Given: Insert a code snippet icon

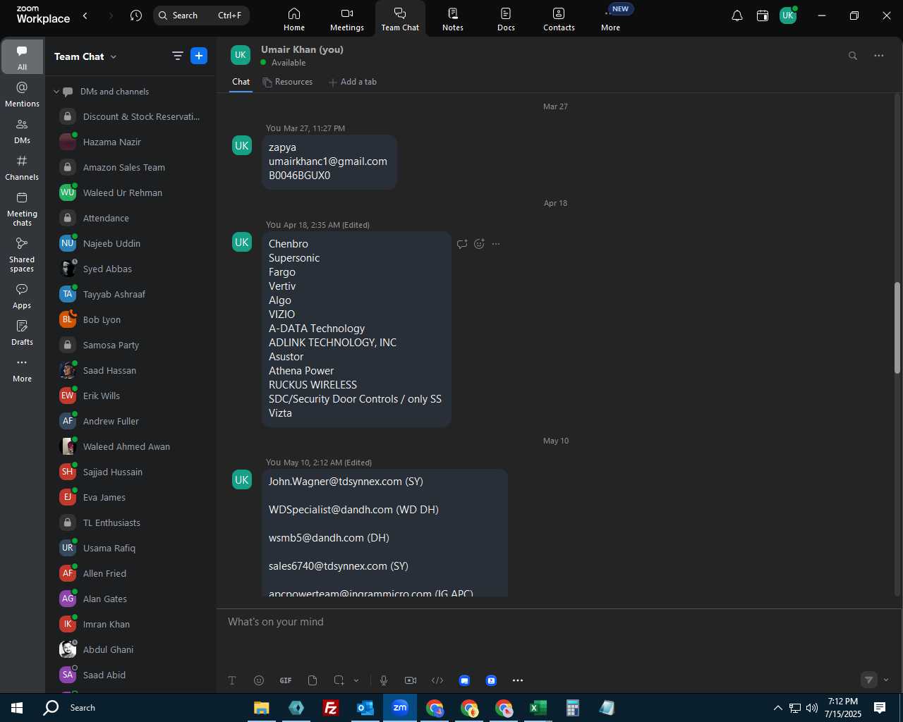Looking at the screenshot, I should pos(437,680).
